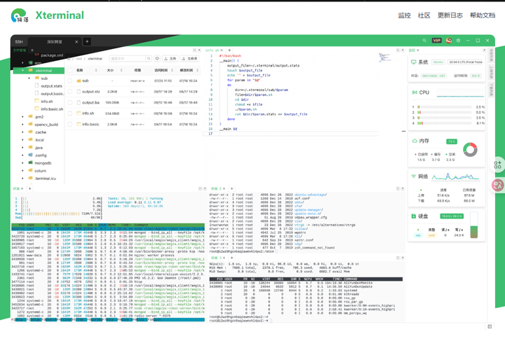This screenshot has height=339, width=505.
Task: Open the search magnifier in the title bar
Action: point(424,41)
